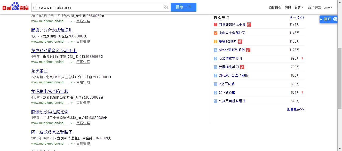This screenshot has width=342, height=151.
Task: Open hot search ONER组合否认解散
Action: click(x=233, y=76)
